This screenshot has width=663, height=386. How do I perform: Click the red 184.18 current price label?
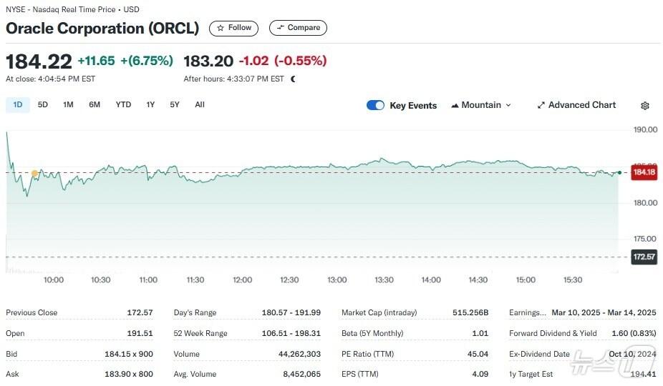(x=644, y=172)
